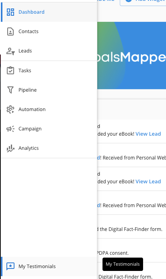166x279 pixels.
Task: Click the Add Widget button
Action: click(143, 2)
